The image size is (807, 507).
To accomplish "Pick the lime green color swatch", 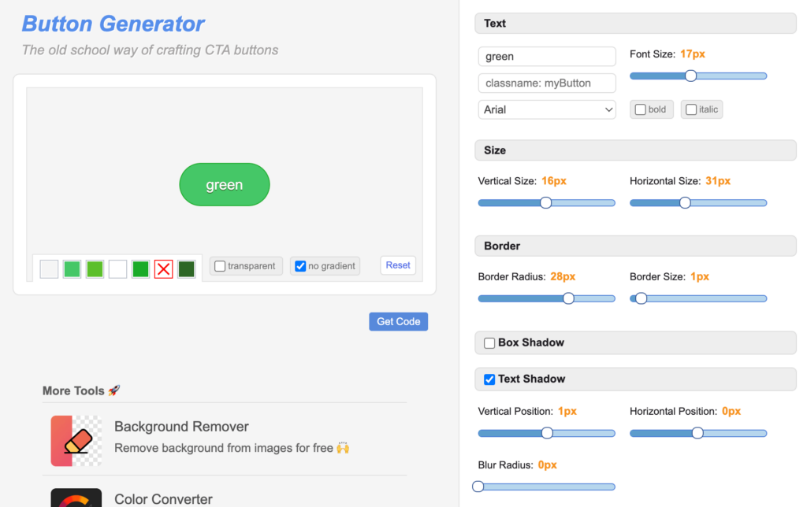I will pos(95,269).
